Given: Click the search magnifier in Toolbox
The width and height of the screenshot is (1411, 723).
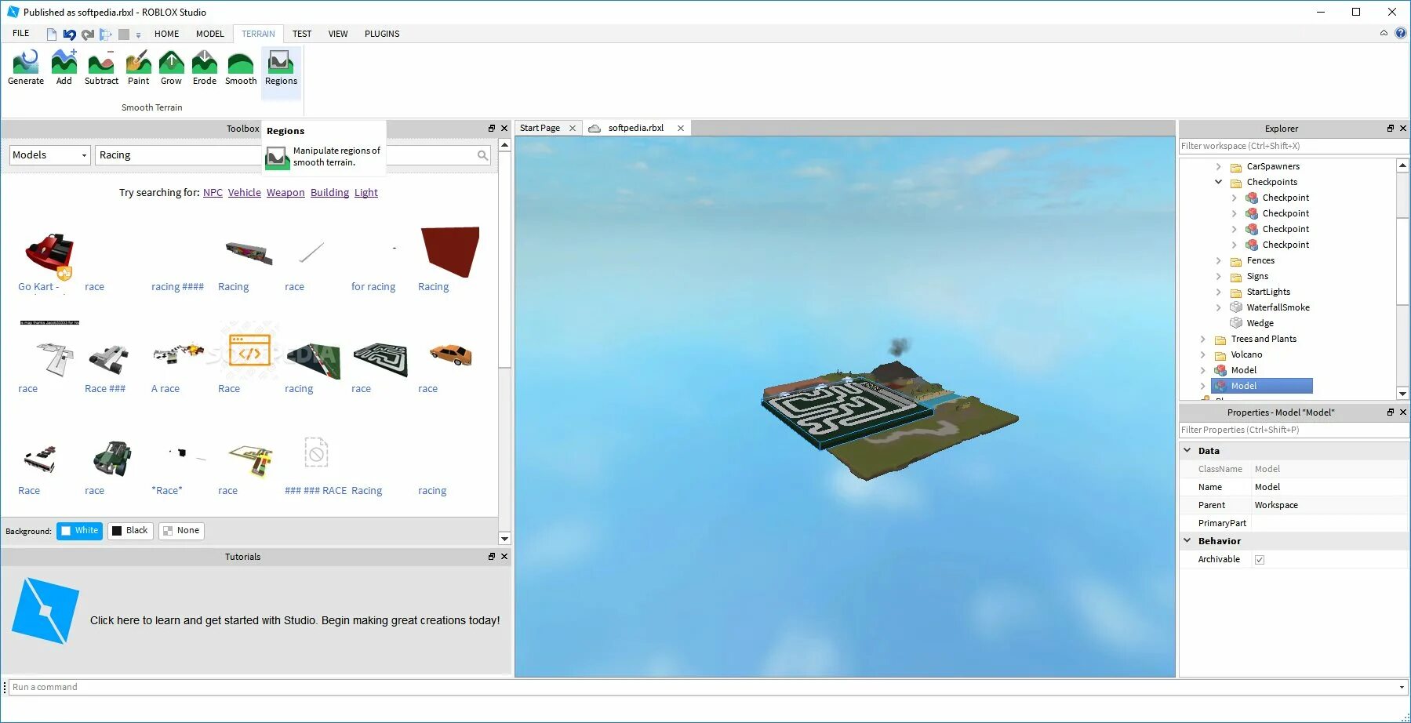Looking at the screenshot, I should [482, 155].
